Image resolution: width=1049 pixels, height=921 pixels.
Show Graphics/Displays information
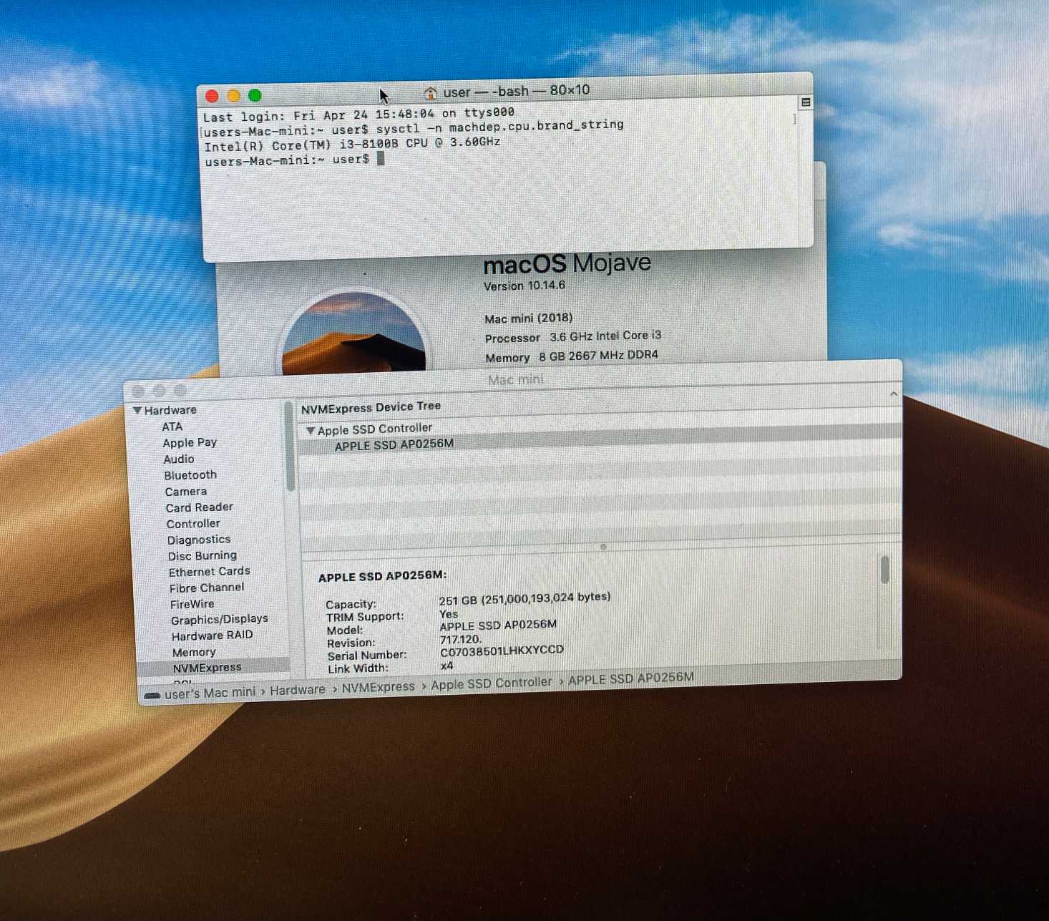click(x=220, y=620)
